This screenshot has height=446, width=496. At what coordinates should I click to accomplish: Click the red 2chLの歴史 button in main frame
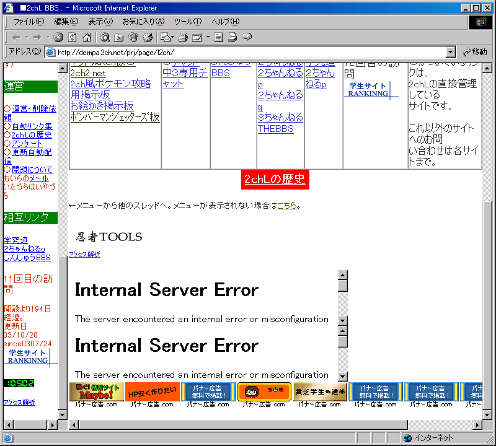[x=275, y=179]
